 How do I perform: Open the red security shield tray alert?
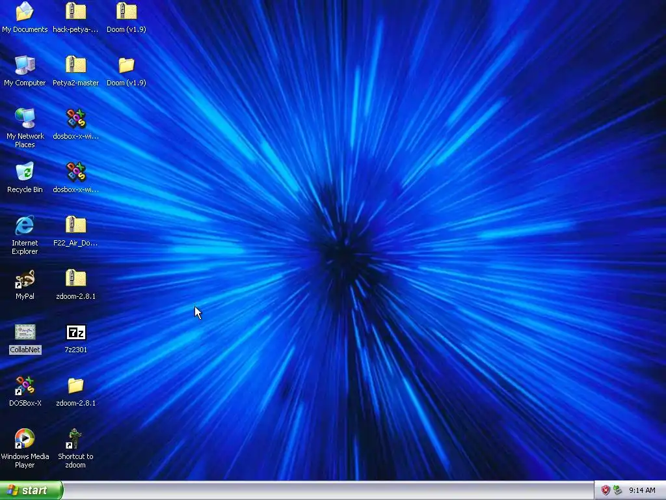coord(606,490)
